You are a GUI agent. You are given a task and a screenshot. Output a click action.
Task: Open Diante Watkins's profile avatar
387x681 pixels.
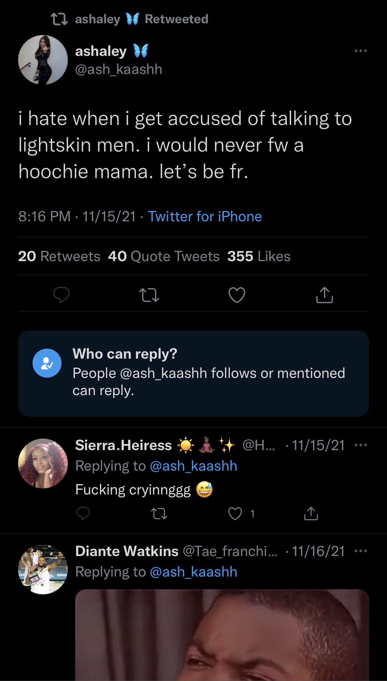43,569
